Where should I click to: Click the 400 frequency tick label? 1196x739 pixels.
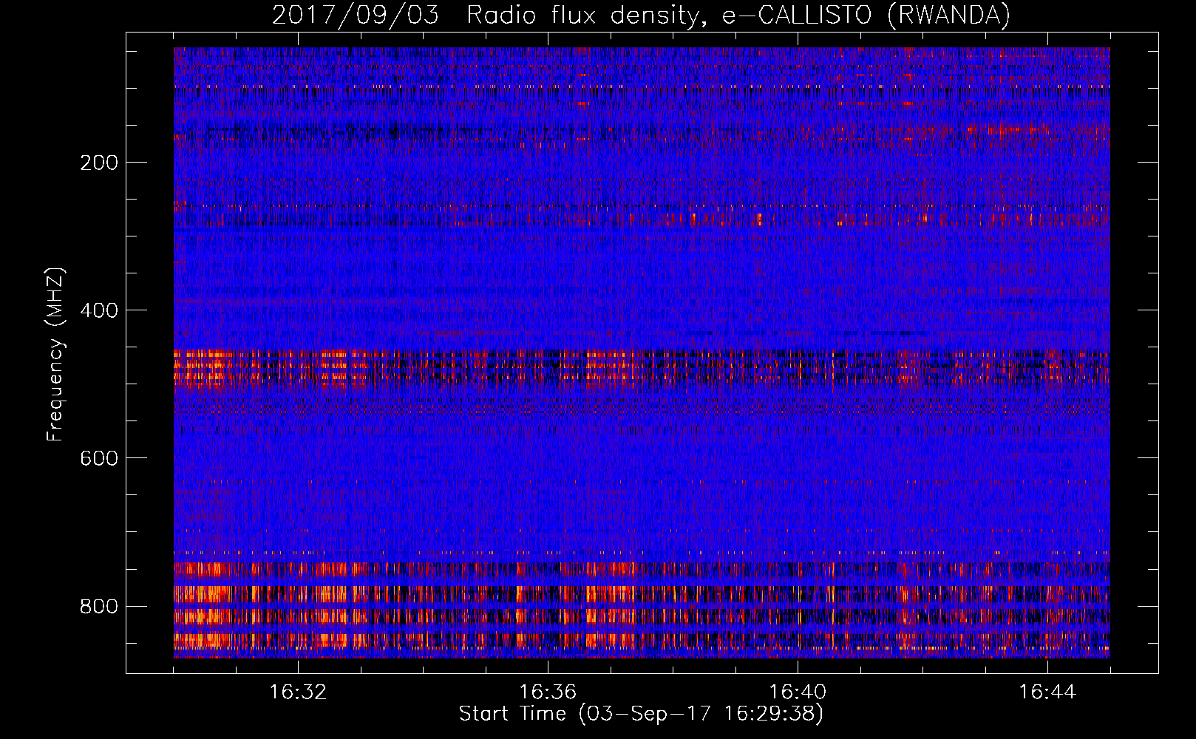[x=98, y=310]
